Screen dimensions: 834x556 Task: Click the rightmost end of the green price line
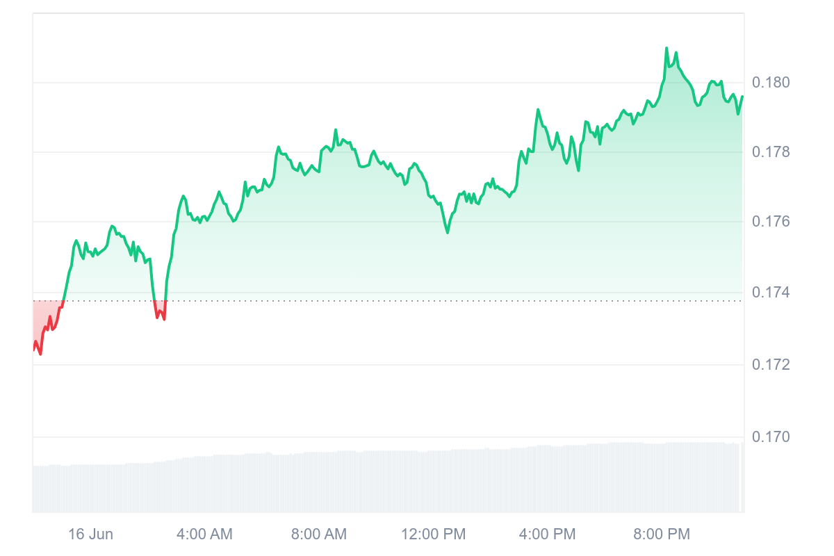pos(742,97)
